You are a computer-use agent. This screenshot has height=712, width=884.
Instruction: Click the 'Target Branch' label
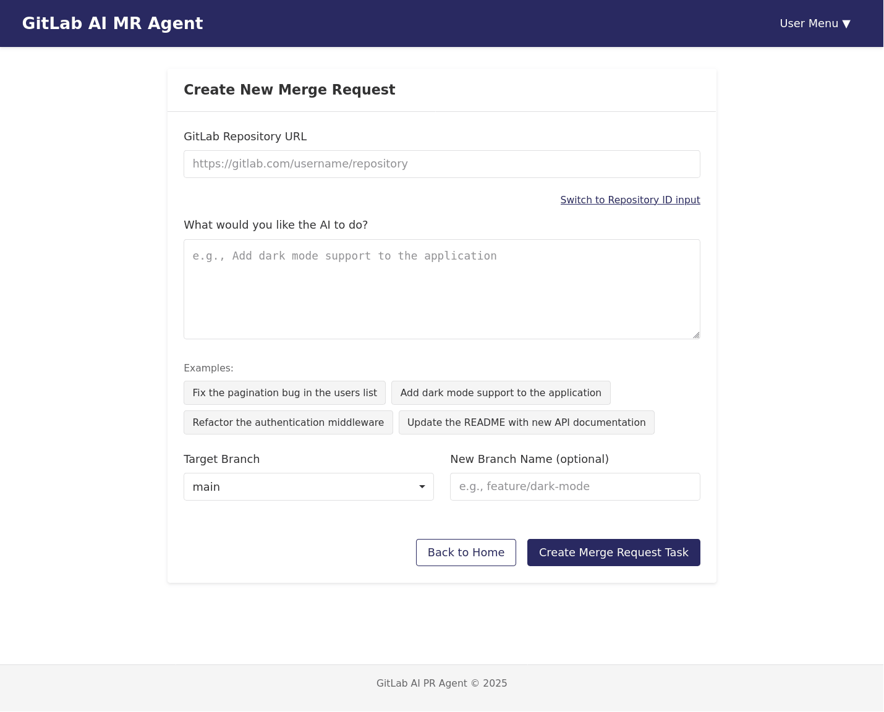tap(221, 459)
